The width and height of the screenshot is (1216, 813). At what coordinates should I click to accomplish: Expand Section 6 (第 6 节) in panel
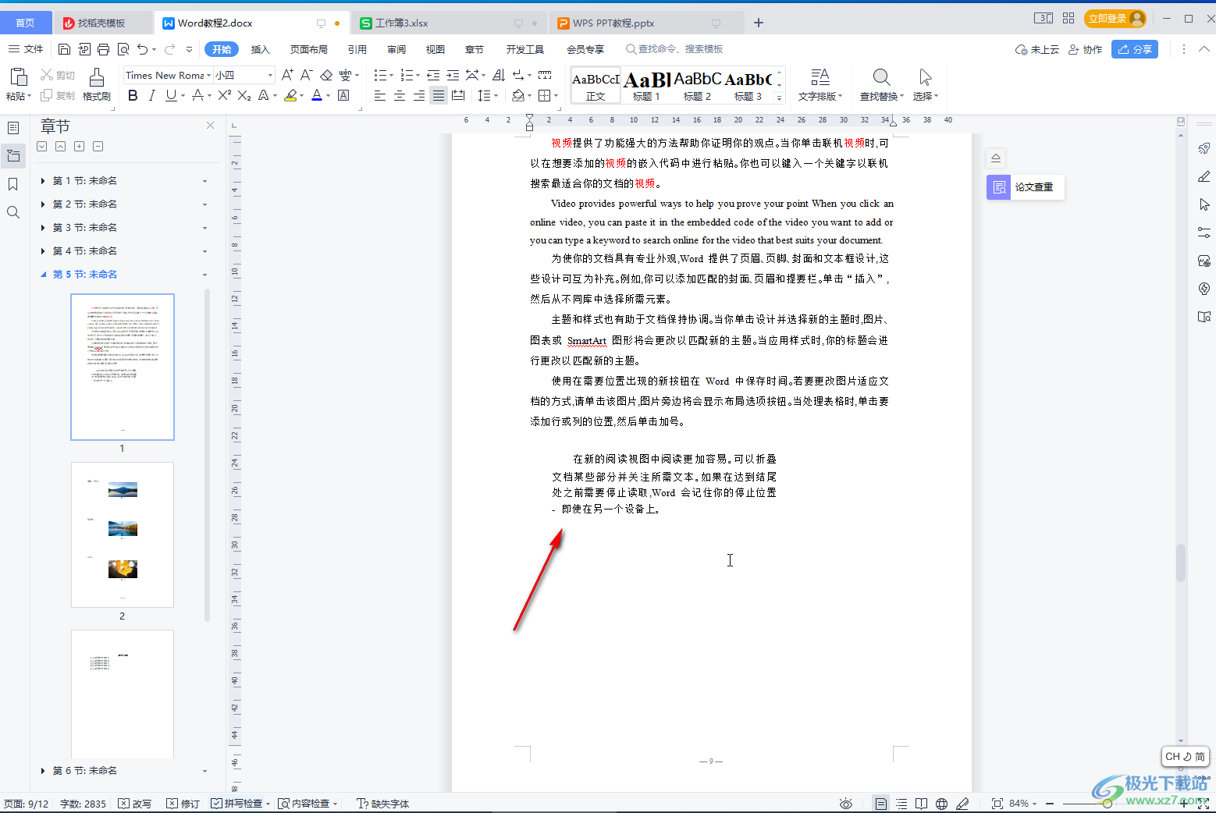(x=43, y=771)
